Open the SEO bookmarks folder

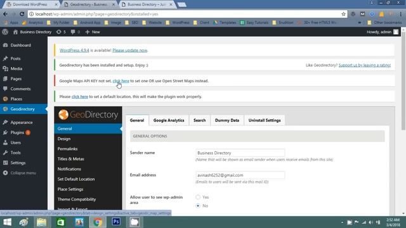(x=131, y=23)
